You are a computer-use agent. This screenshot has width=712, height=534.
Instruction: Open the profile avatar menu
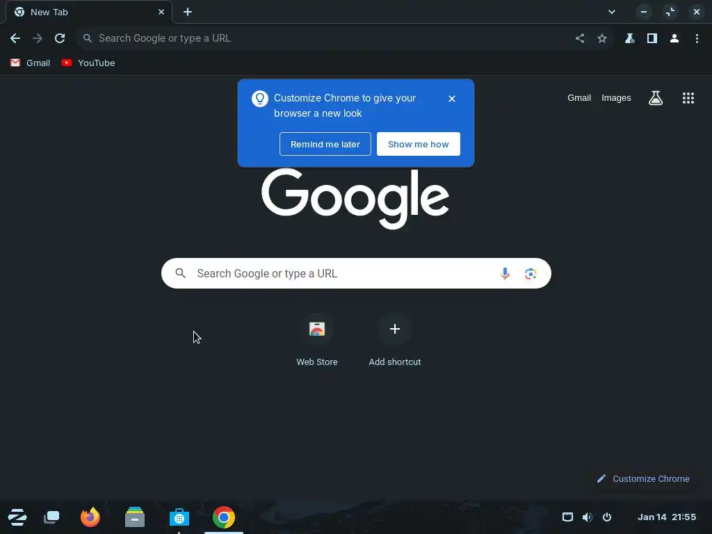pos(674,38)
